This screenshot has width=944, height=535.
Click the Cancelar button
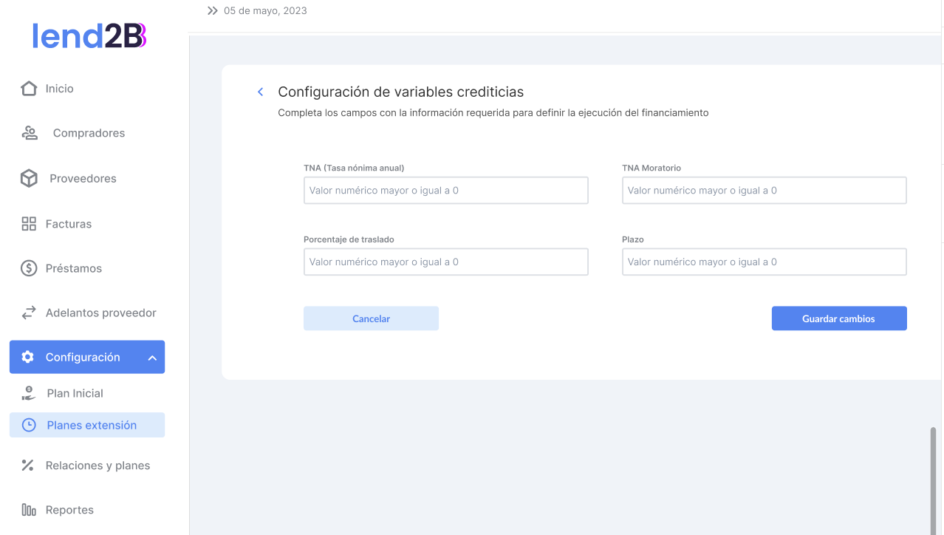click(x=371, y=318)
